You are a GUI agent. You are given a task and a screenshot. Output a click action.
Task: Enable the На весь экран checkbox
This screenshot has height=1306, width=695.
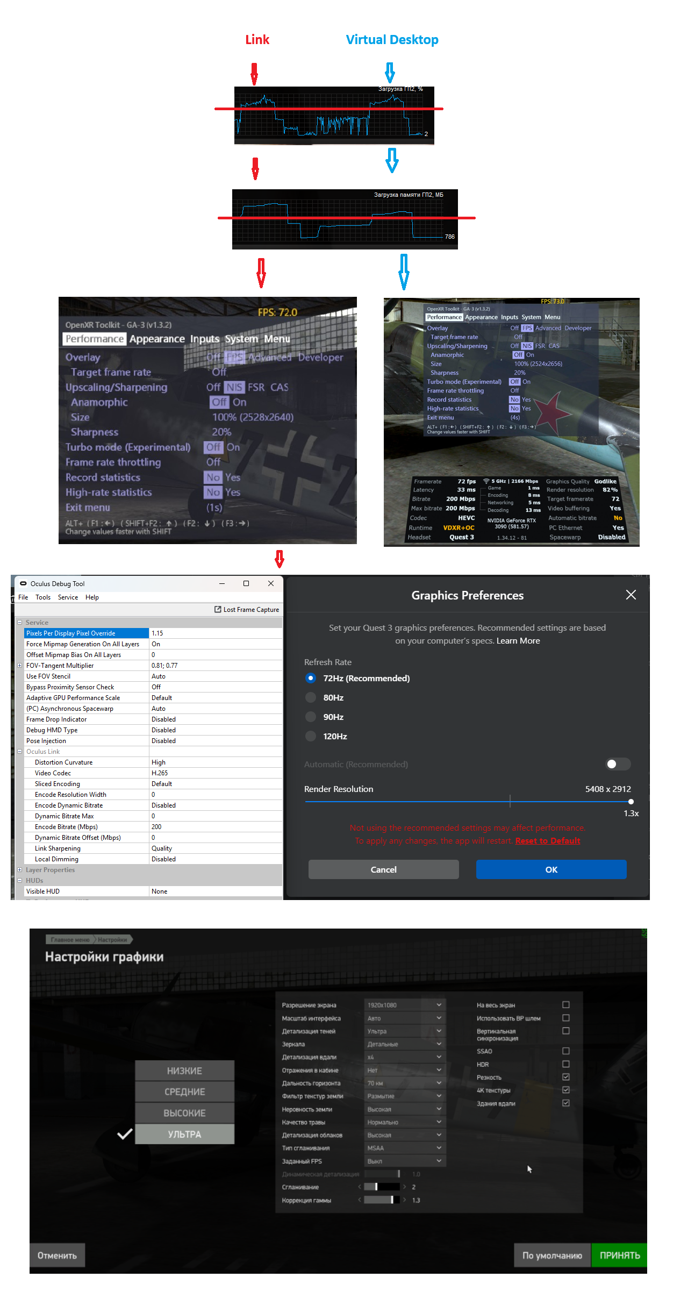[x=566, y=1004]
